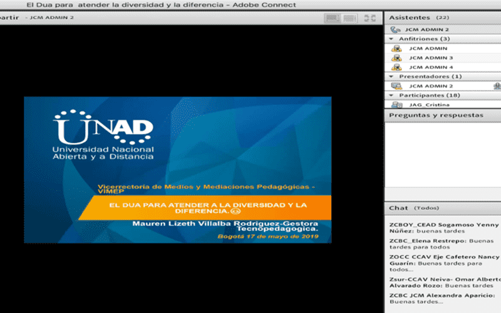Viewport: 501px width, 313px height.
Task: Click the Adobe Connect window title bar text
Action: pyautogui.click(x=162, y=5)
